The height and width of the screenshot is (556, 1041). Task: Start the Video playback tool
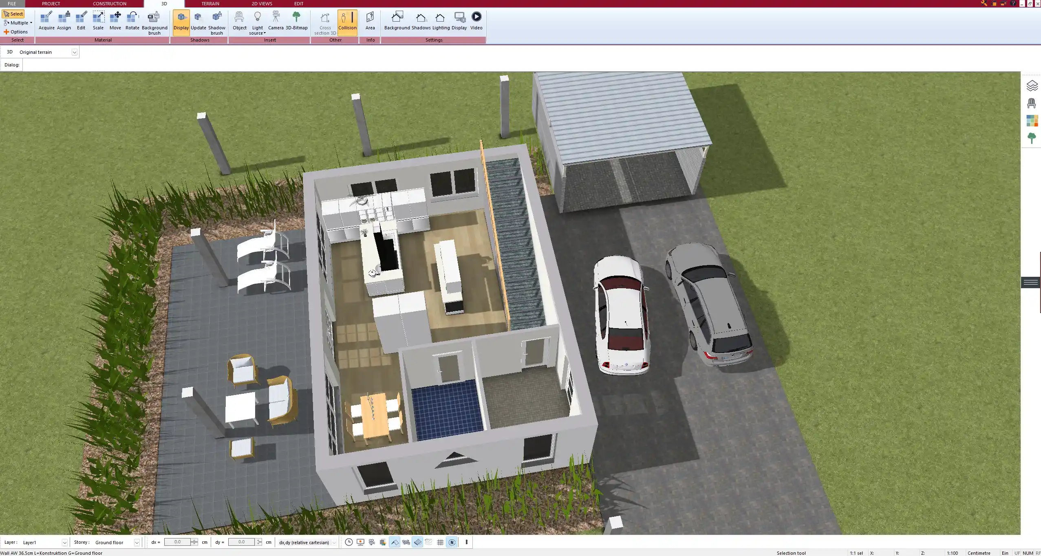point(476,21)
